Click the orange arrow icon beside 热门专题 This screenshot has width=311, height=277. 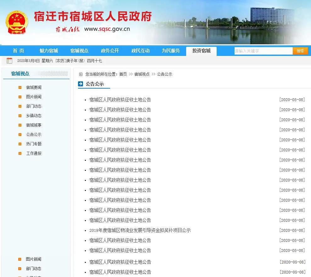click(x=20, y=144)
